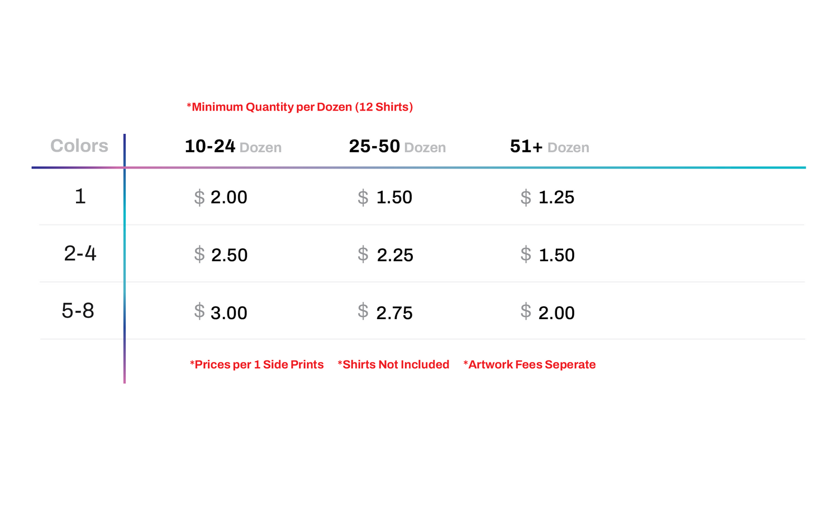Click the 25-50 Dozen column header
Screen dimensions: 838x526
point(397,147)
